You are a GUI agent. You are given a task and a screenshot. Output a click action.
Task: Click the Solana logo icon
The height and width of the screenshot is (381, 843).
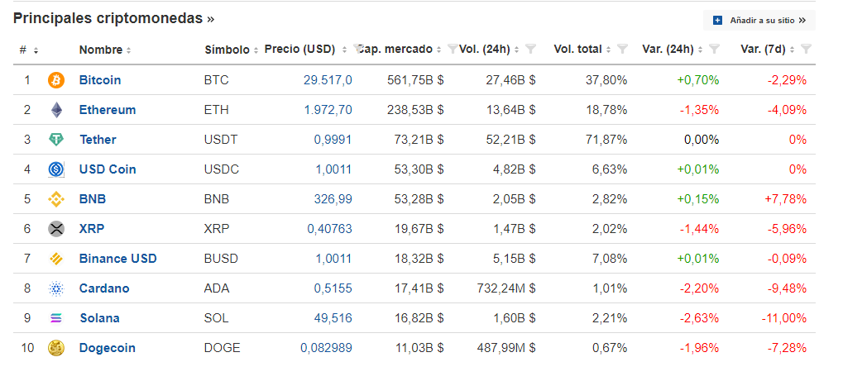56,319
